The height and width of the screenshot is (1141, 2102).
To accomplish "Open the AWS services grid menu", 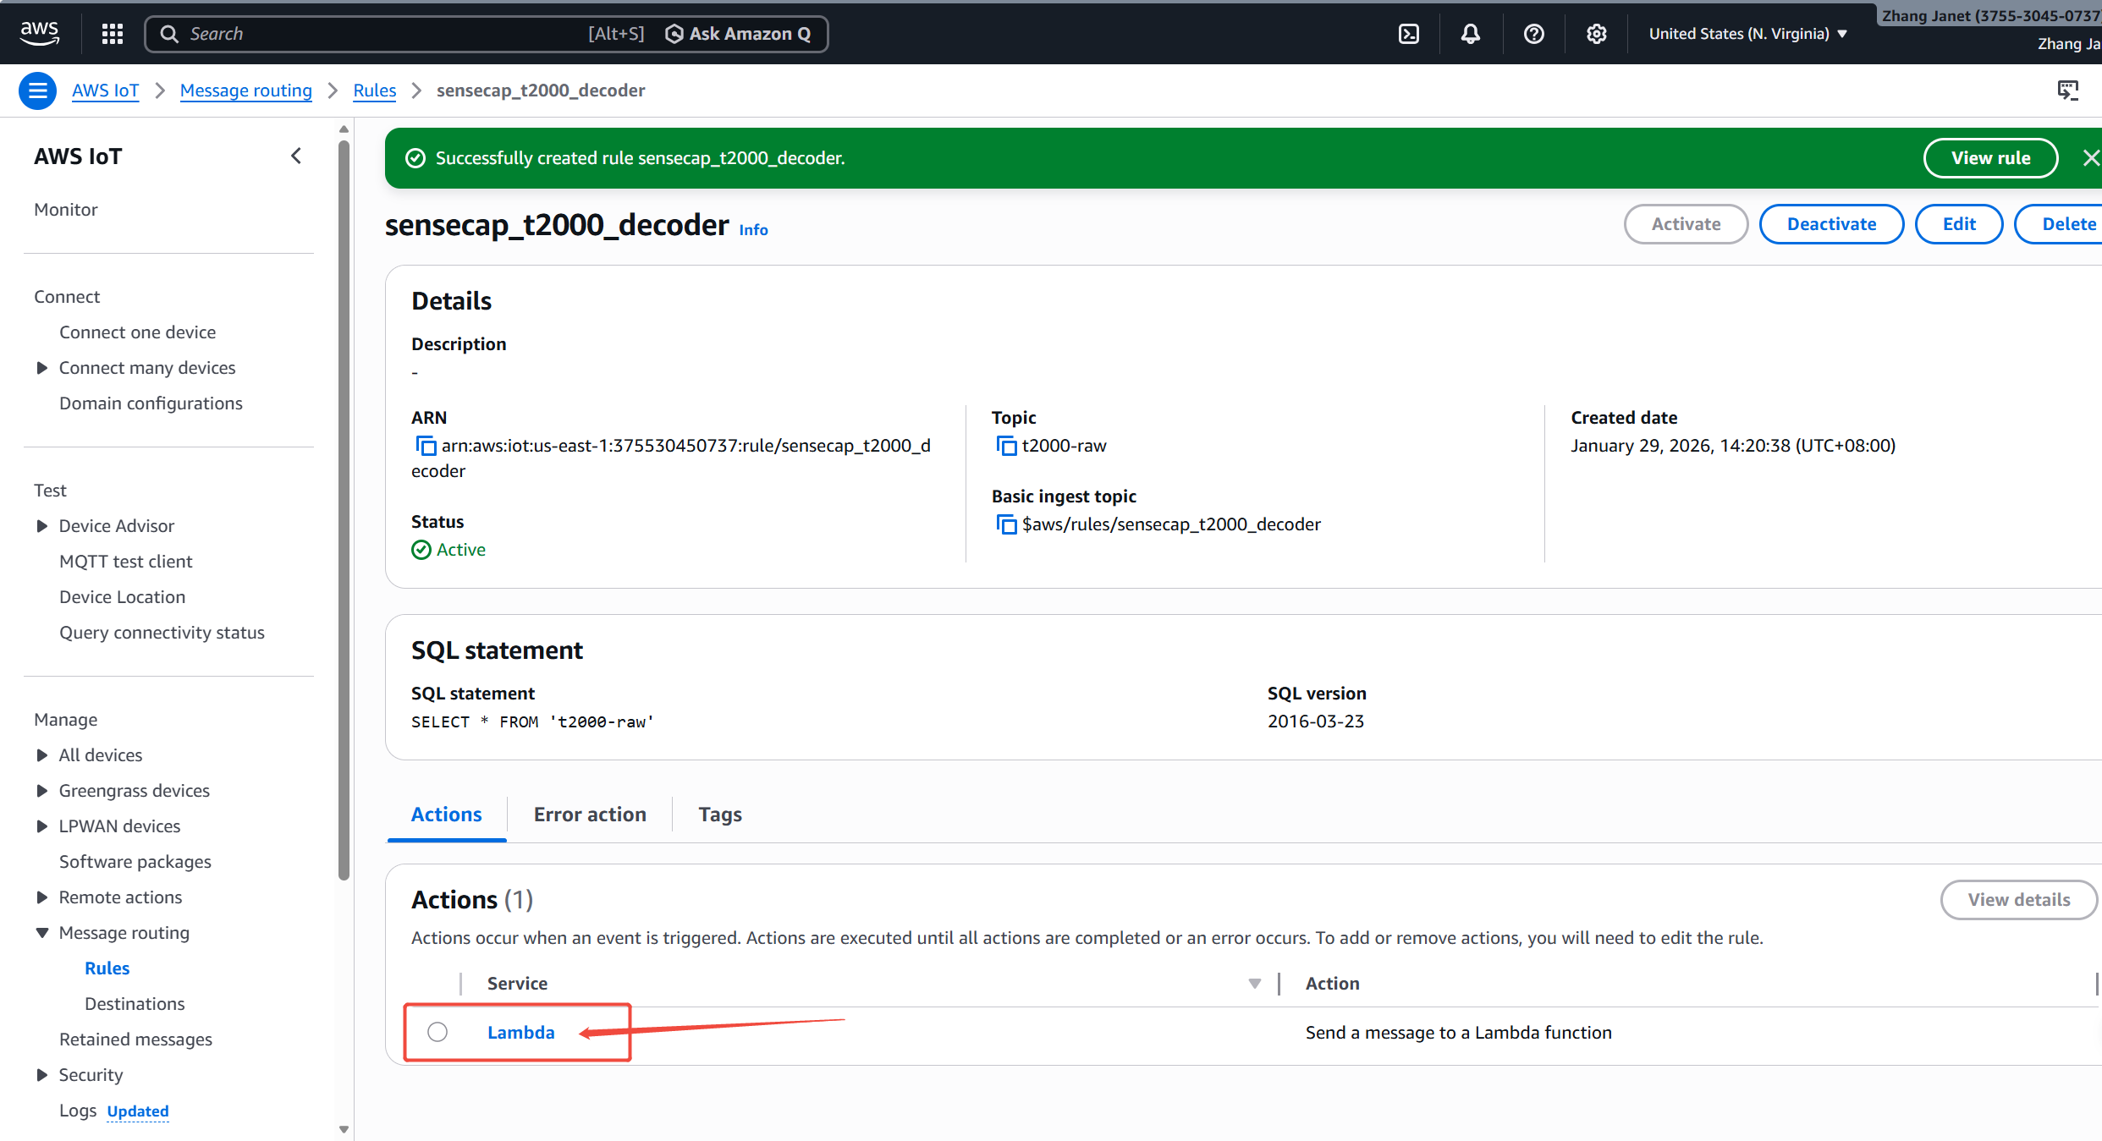I will click(112, 34).
